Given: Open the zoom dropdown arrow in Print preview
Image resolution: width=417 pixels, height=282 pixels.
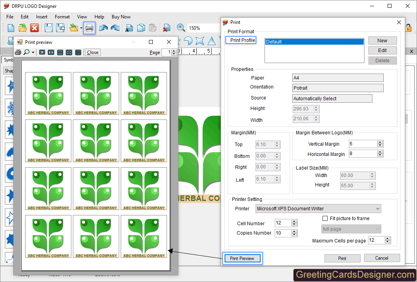Looking at the screenshot, I should 33,52.
